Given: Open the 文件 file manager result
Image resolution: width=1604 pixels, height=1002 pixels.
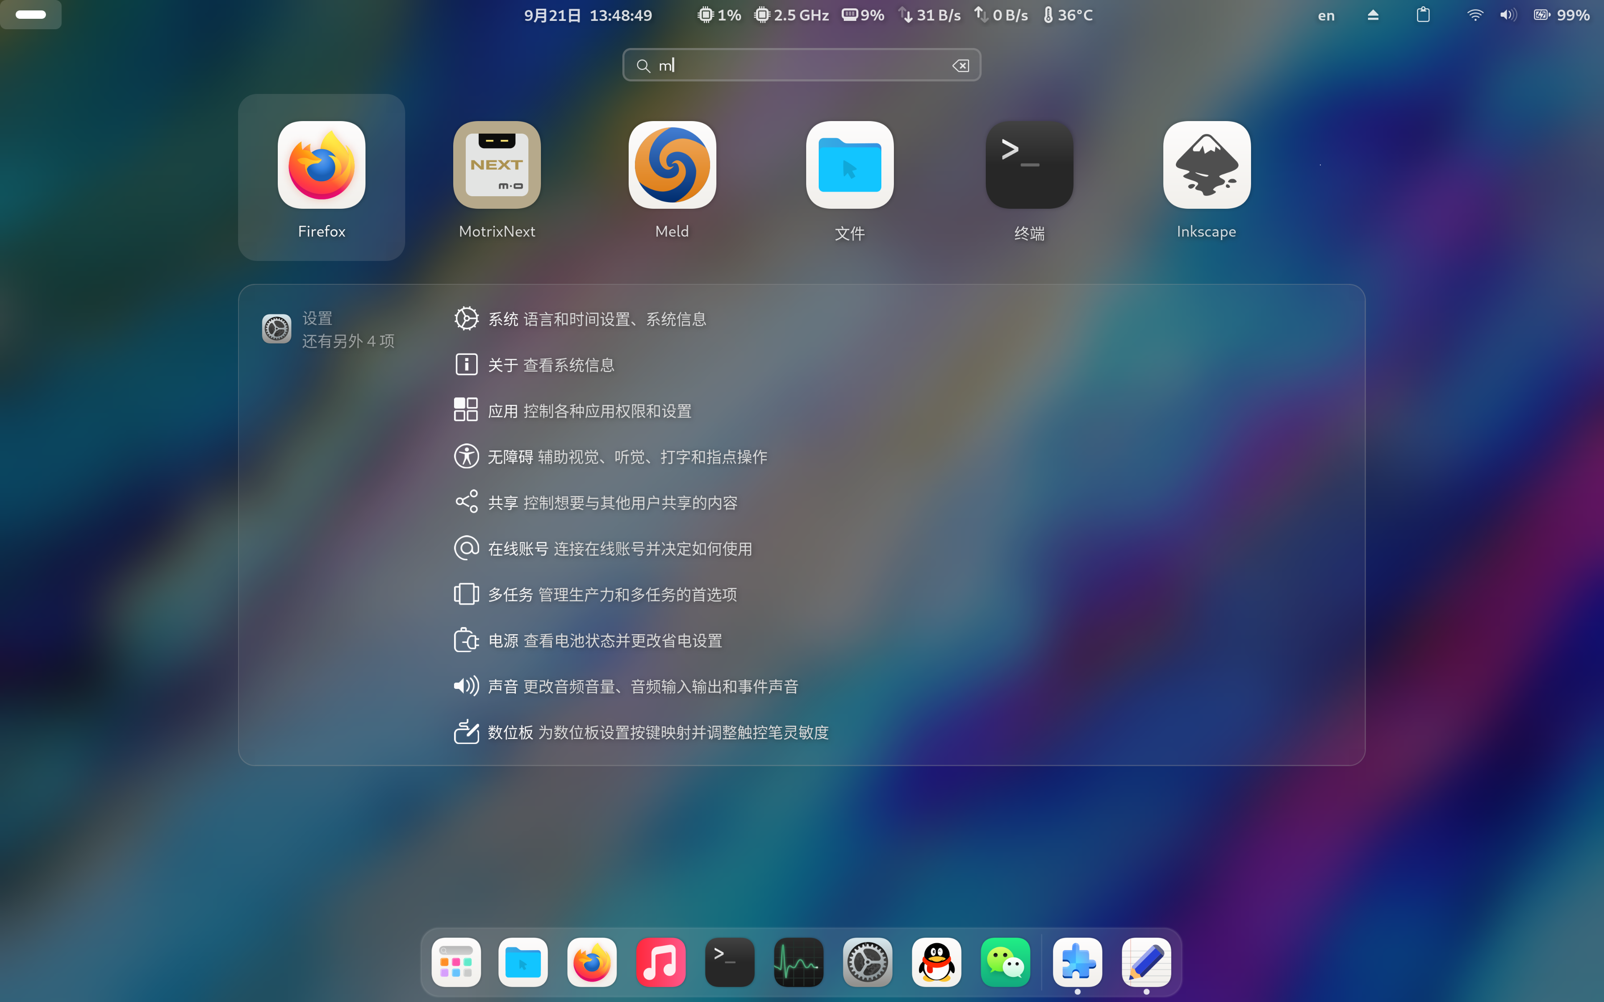Looking at the screenshot, I should pyautogui.click(x=850, y=177).
